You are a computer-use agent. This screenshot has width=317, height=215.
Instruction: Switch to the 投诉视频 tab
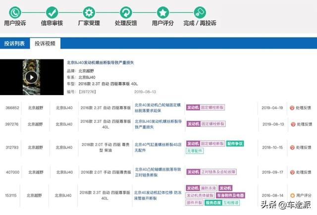tap(45, 43)
